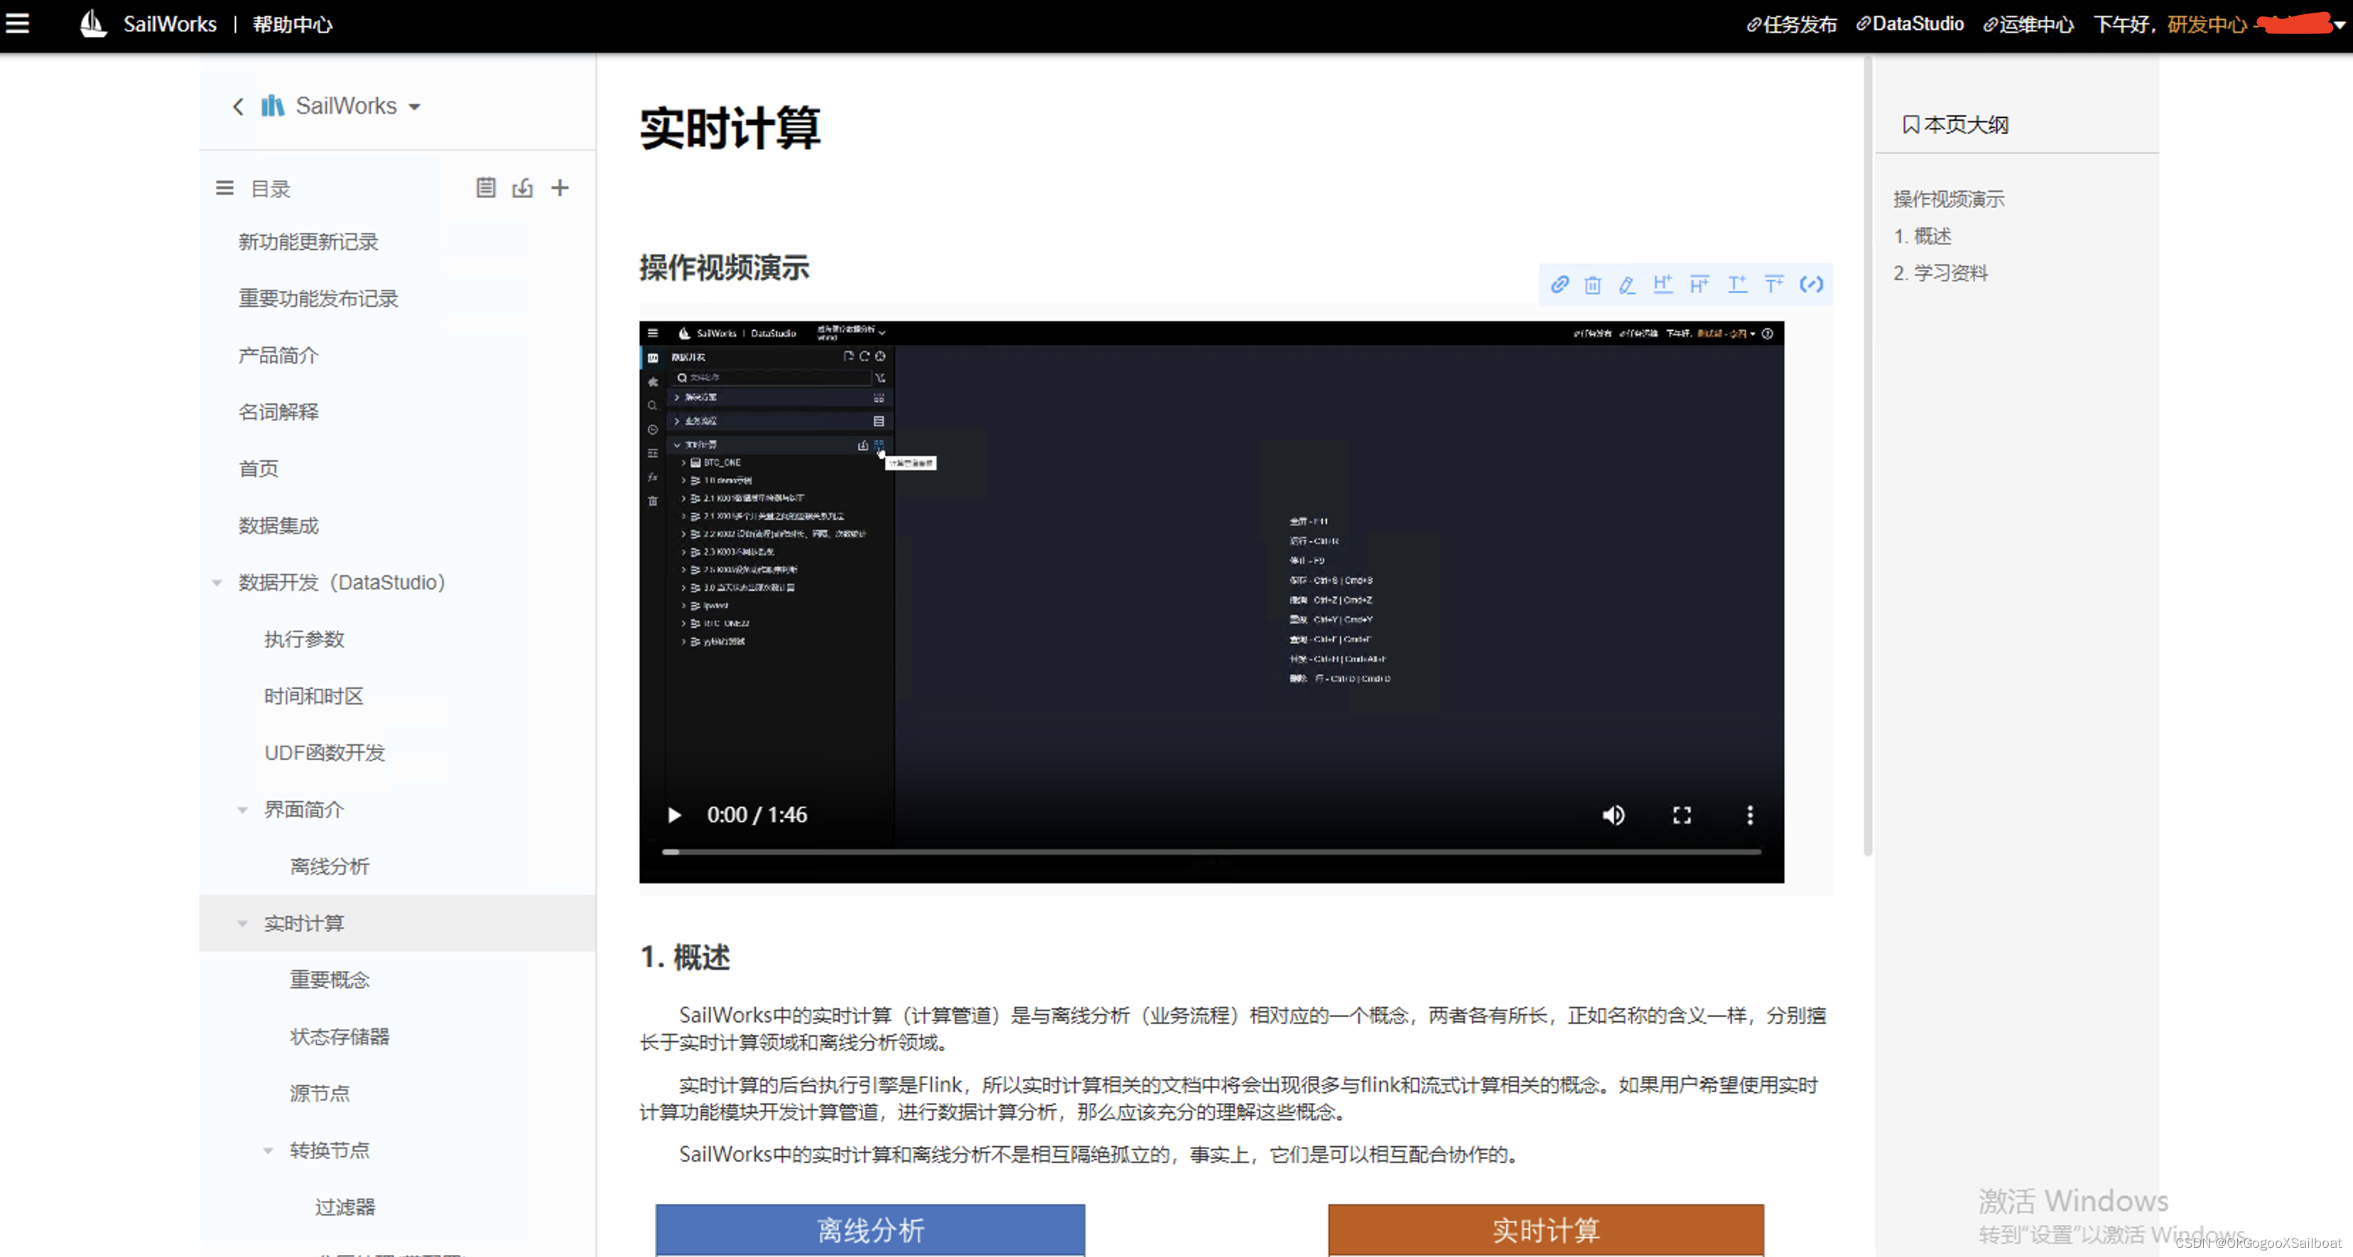Add a new document with plus icon
2353x1257 pixels.
pos(560,188)
